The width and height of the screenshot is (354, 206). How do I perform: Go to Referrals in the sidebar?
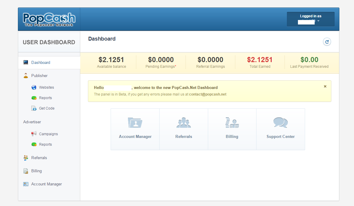[39, 158]
